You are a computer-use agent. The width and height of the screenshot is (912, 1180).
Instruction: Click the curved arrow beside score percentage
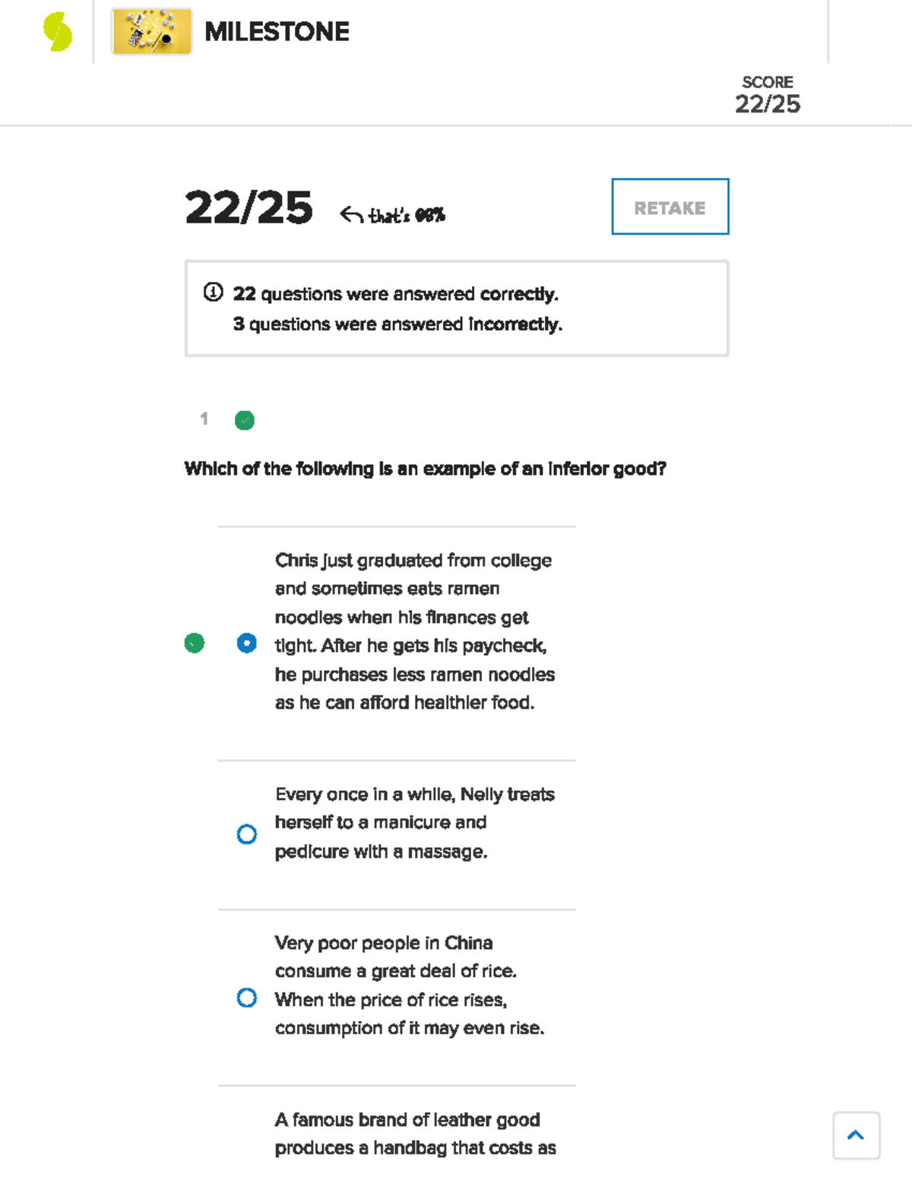coord(350,215)
